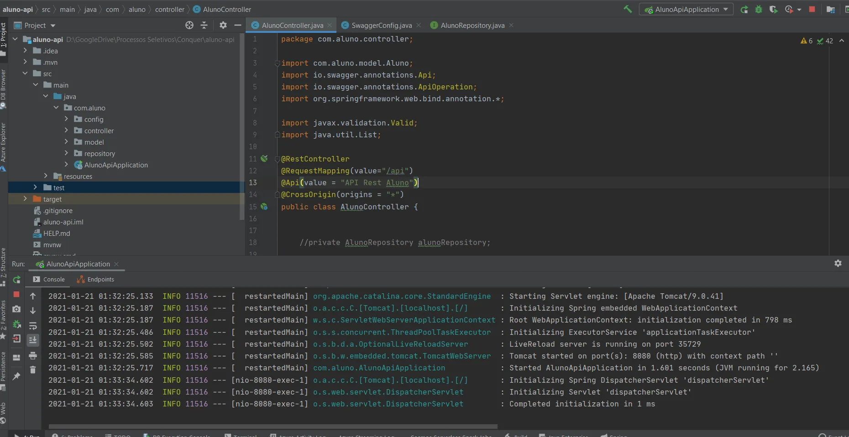Collapse all in the Project panel
This screenshot has height=437, width=849.
coord(204,25)
